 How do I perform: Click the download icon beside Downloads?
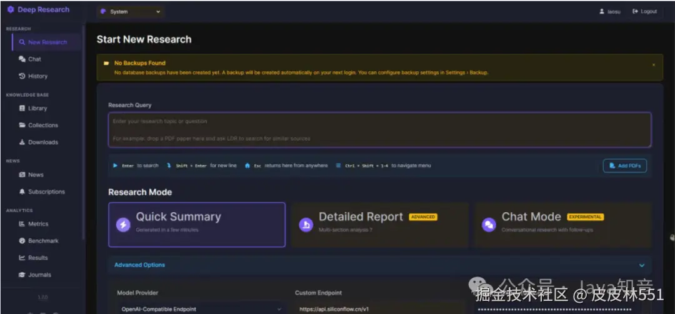[x=22, y=142]
